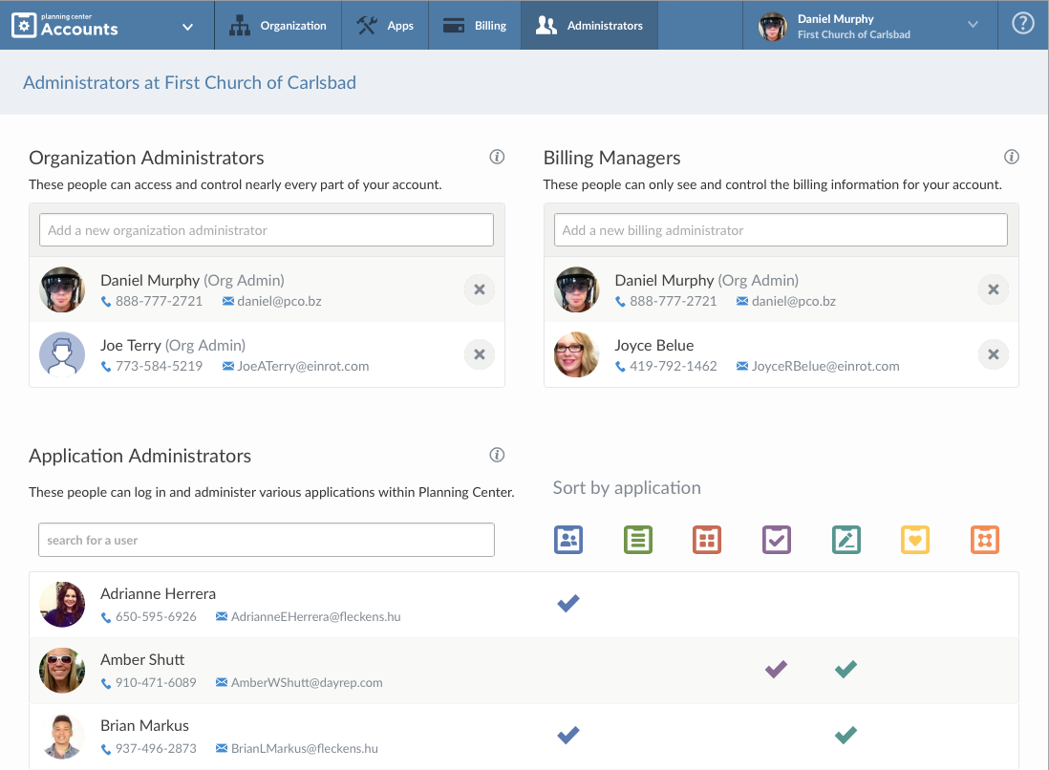1049x770 pixels.
Task: Sort by the yellow heart Giving icon
Action: click(x=915, y=540)
